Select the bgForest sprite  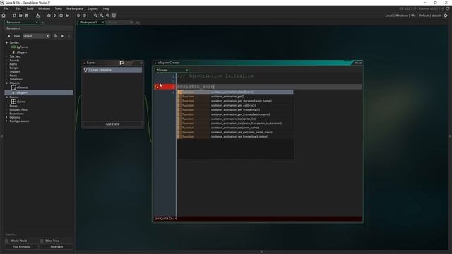pos(23,47)
